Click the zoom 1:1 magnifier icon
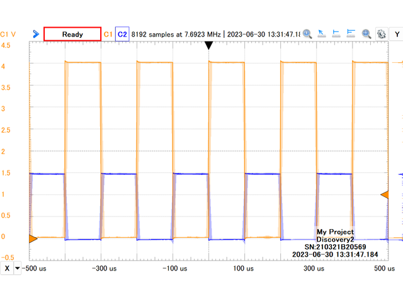The image size is (403, 302). pyautogui.click(x=307, y=34)
